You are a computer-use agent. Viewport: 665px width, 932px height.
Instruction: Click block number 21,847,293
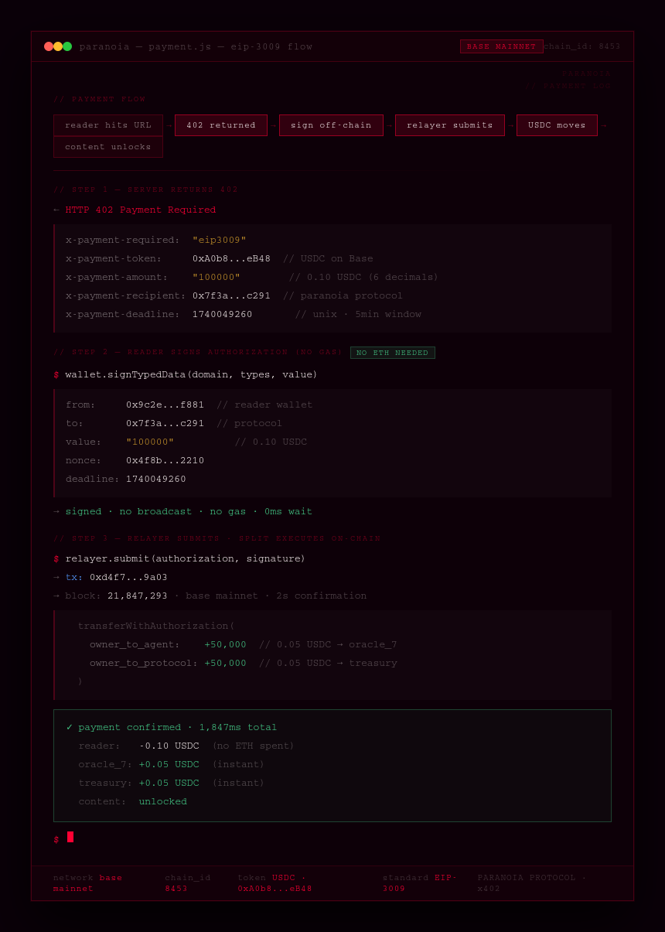click(x=138, y=596)
